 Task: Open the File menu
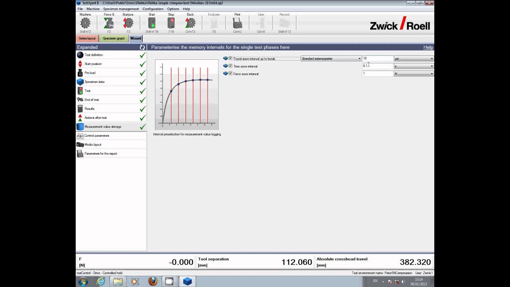tap(80, 9)
